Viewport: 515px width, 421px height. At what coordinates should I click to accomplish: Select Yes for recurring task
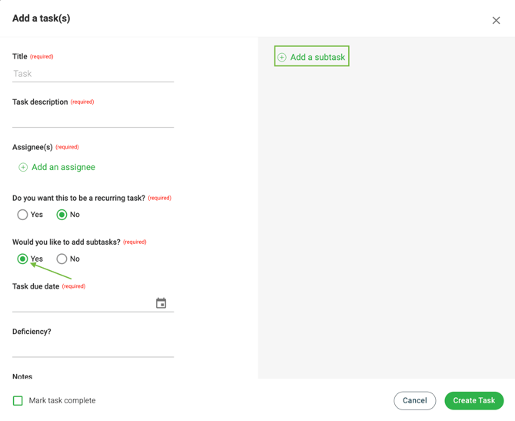coord(22,215)
